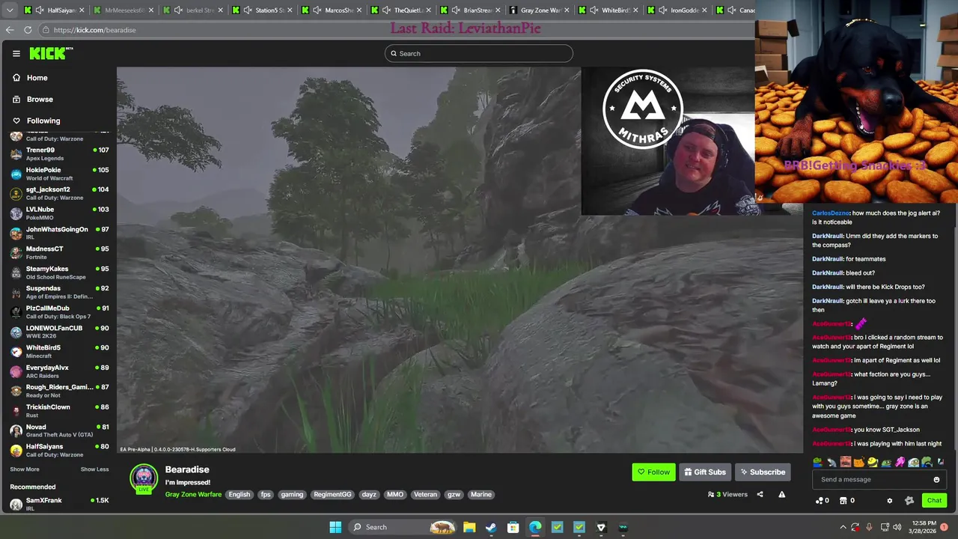Switch to the Gray Zone Warfare browser tab
Screen dimensions: 958x539
(540, 10)
